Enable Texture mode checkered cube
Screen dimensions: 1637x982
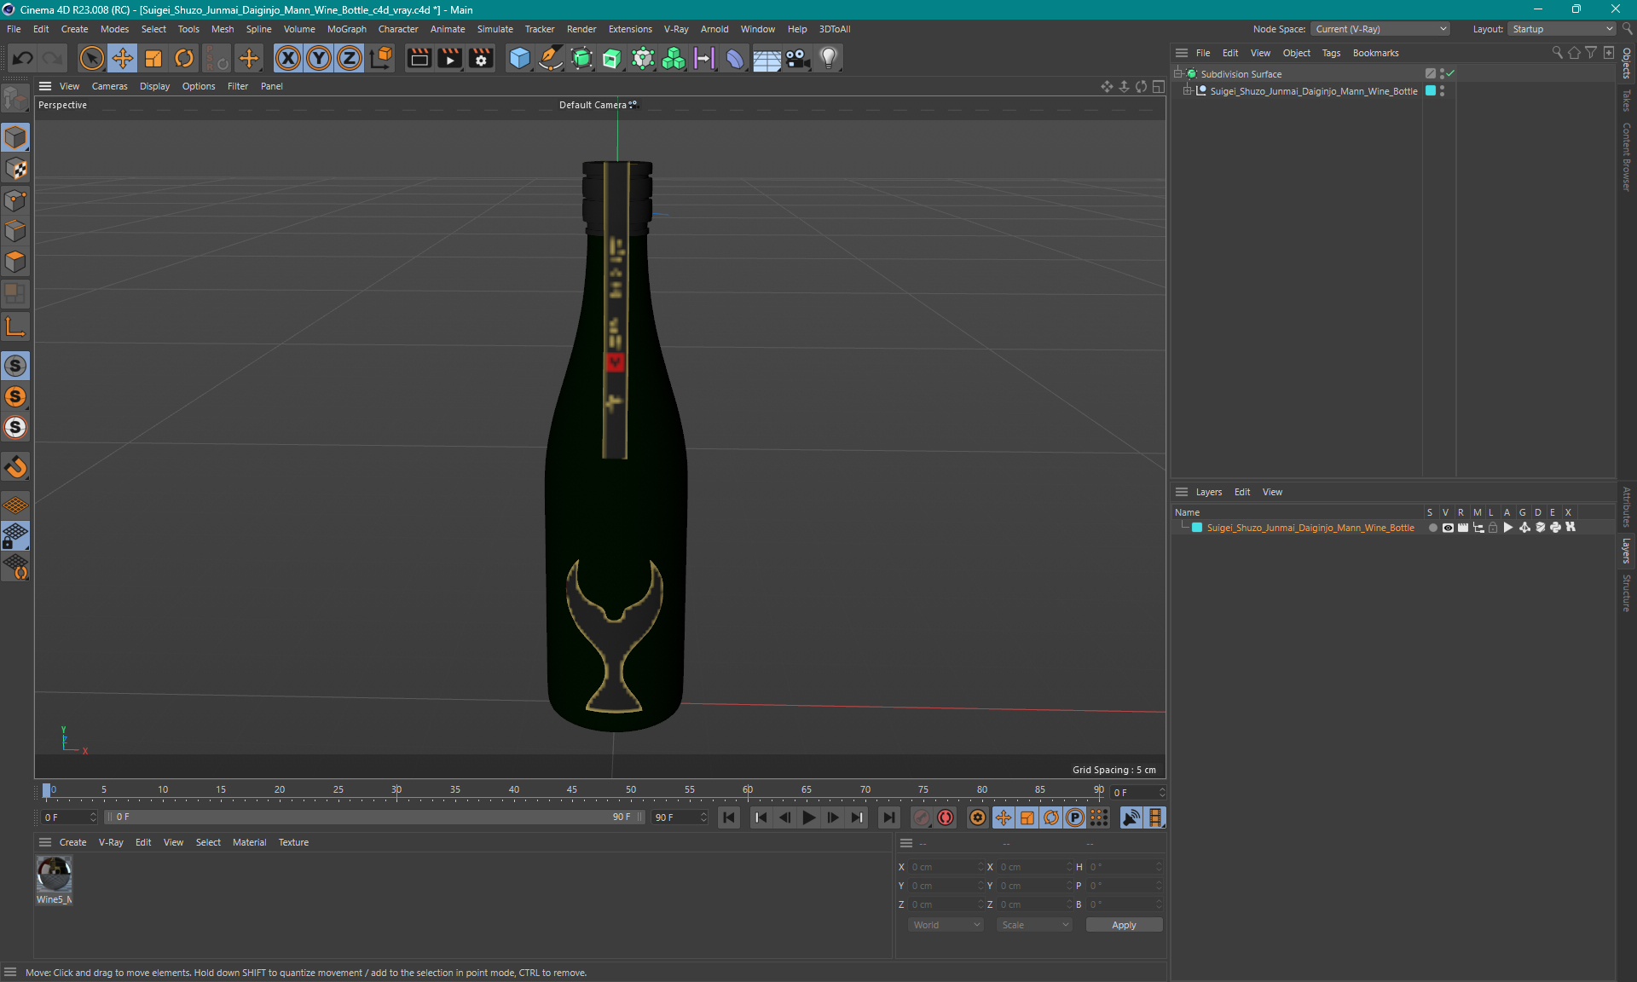click(x=15, y=168)
